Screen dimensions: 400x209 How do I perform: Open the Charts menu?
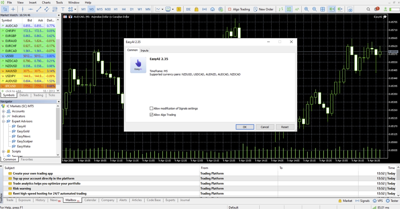[x=46, y=2]
